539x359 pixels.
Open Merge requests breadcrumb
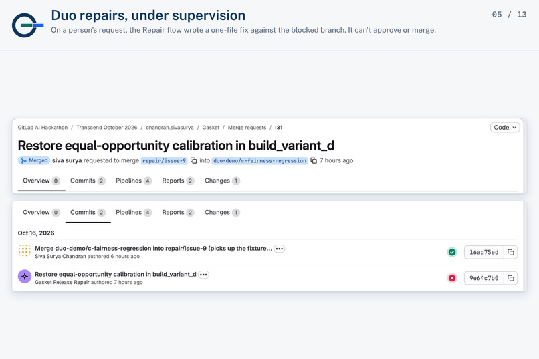[247, 128]
